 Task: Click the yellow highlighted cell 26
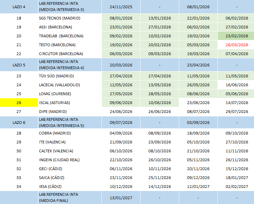click(19, 103)
